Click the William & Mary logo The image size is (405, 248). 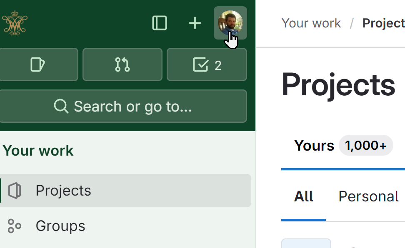[x=15, y=23]
